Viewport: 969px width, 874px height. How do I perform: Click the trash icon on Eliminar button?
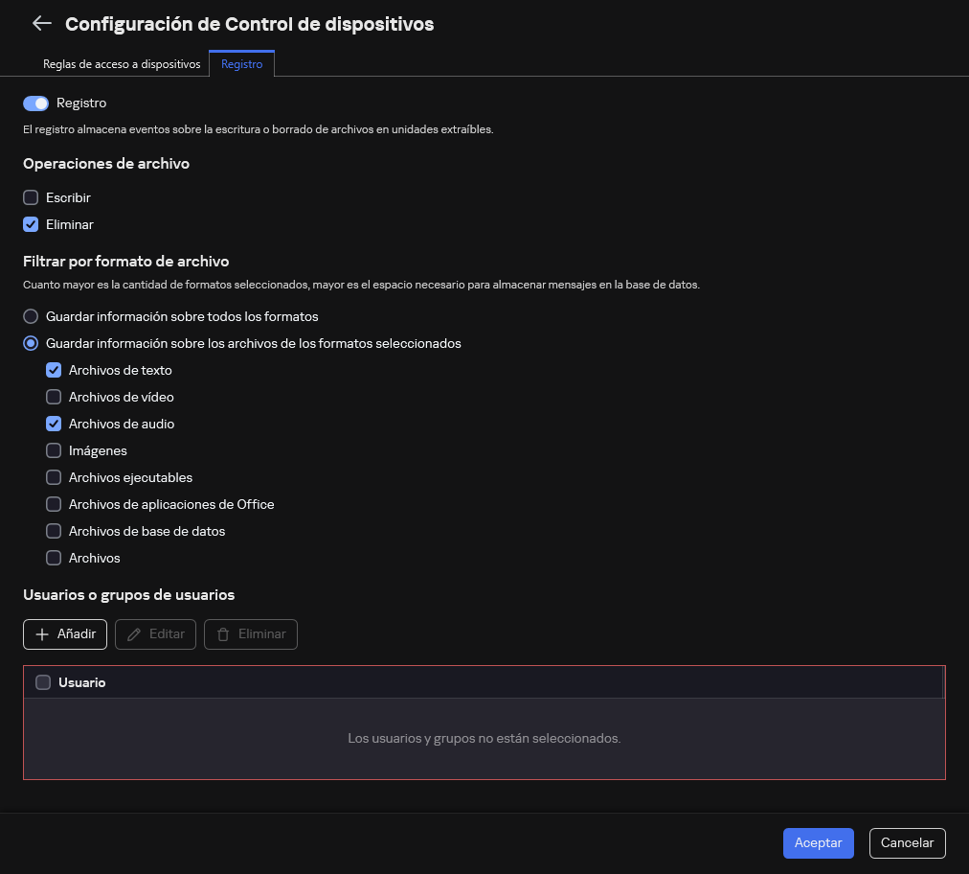pos(225,634)
